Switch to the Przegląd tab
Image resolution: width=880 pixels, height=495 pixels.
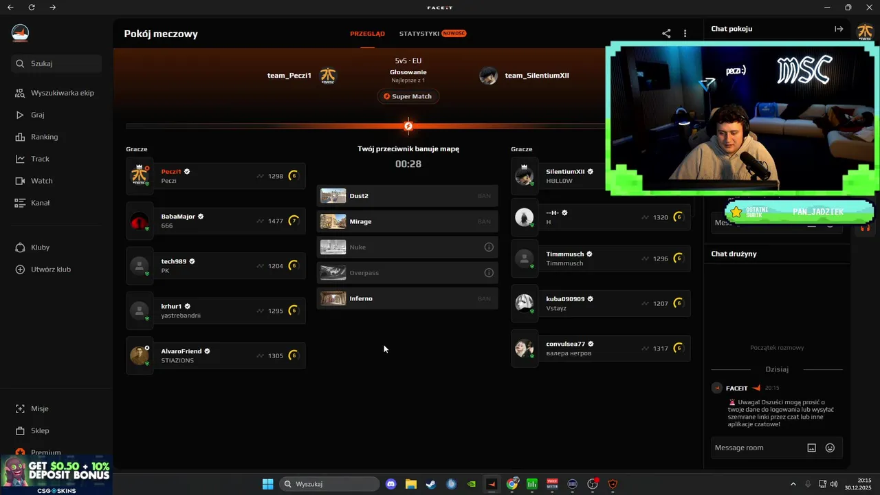click(367, 34)
